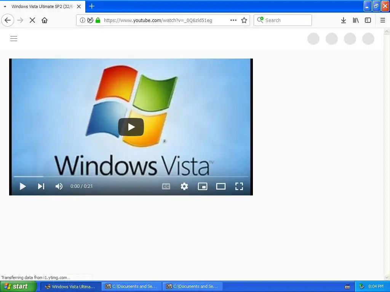Open a new browser tab
This screenshot has height=292, width=390.
pyautogui.click(x=92, y=6)
